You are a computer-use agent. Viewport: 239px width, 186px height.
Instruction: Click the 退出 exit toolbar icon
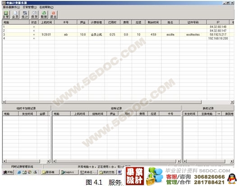pos(54,14)
